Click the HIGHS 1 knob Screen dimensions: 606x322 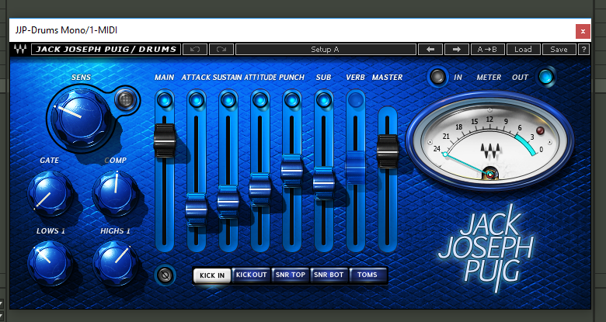pos(116,263)
